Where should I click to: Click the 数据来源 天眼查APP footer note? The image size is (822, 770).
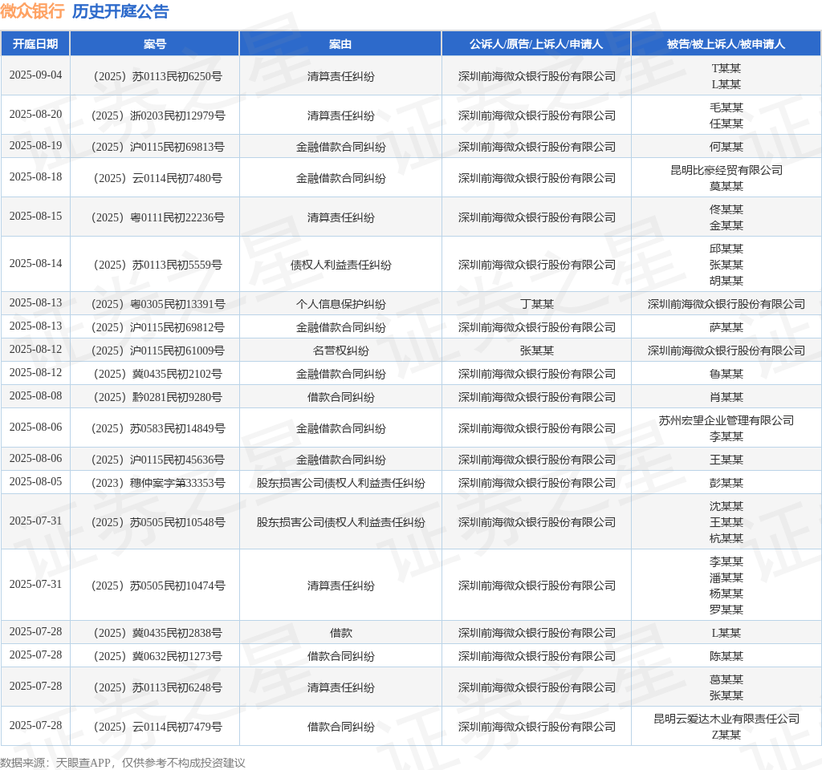coord(122,763)
